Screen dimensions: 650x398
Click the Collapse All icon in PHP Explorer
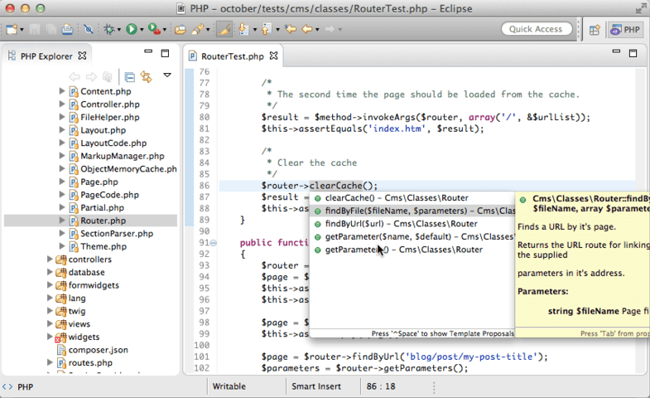[130, 77]
